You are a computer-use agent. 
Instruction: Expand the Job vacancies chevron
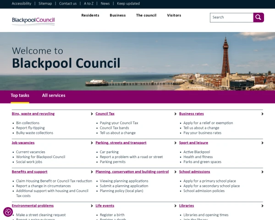(x=92, y=143)
